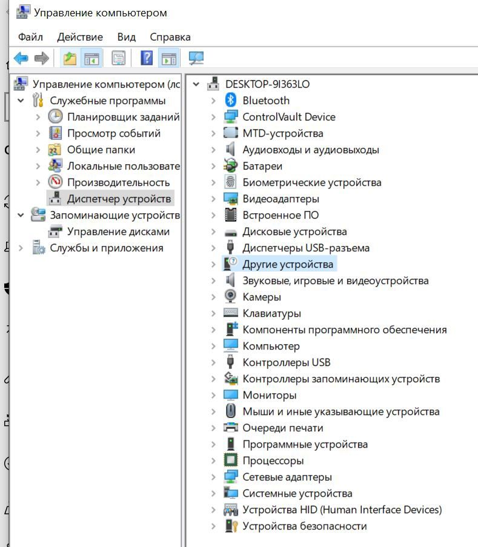Expand the Дисковые устройства node

coord(213,231)
